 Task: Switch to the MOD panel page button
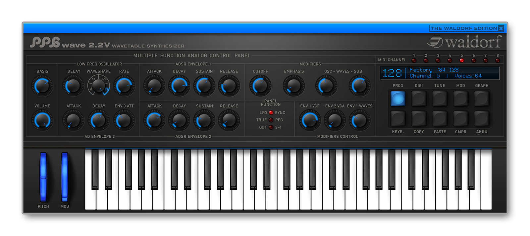460,98
